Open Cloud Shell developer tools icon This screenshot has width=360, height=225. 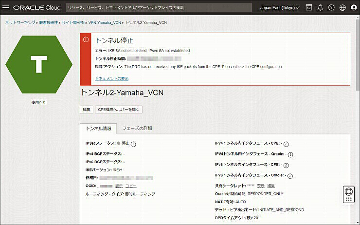click(309, 8)
